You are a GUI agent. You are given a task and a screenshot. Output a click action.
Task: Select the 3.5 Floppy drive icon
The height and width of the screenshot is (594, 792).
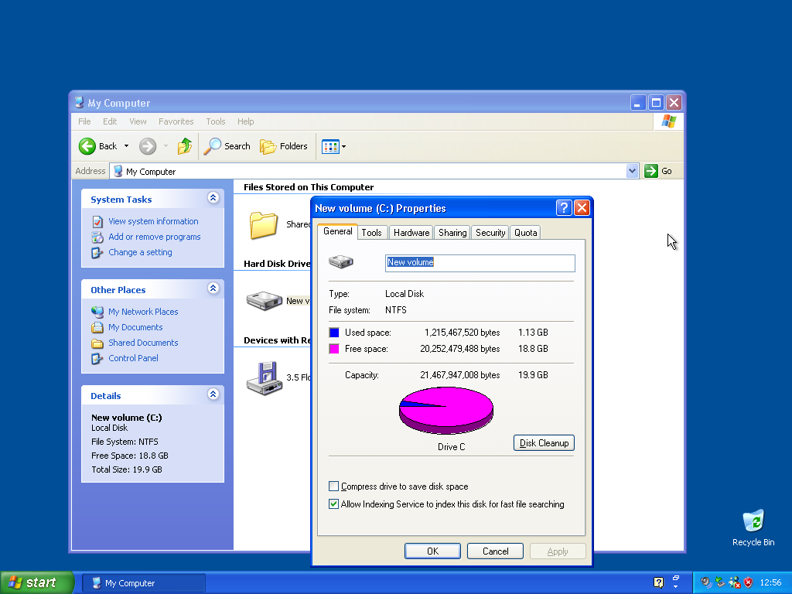(x=265, y=377)
